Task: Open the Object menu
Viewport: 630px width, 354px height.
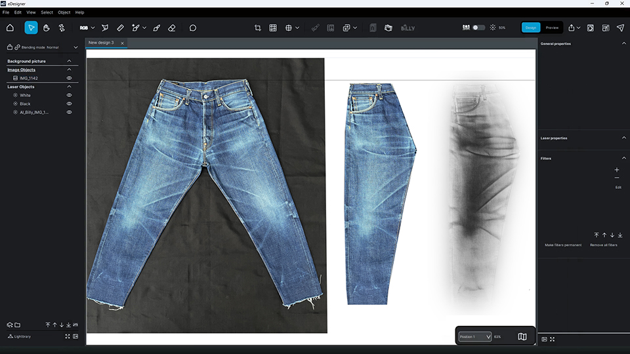Action: click(x=64, y=12)
